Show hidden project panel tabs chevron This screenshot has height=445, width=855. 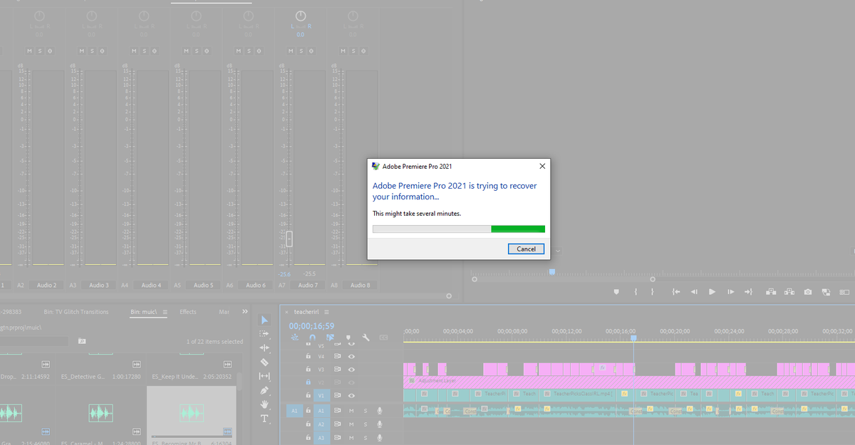pyautogui.click(x=245, y=312)
